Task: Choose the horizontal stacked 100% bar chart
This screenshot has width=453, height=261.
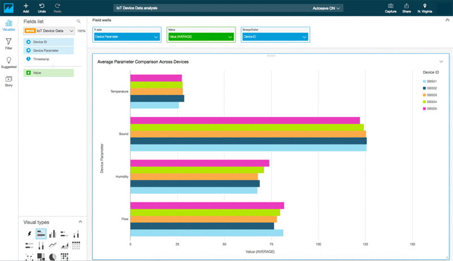Action: (29, 245)
